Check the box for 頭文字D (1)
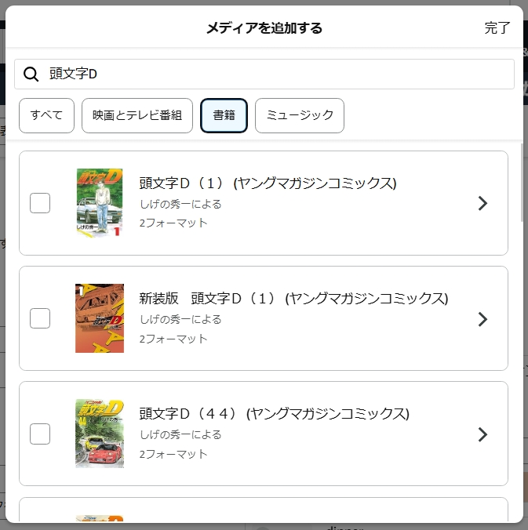Viewport: 528px width, 530px height. (40, 203)
